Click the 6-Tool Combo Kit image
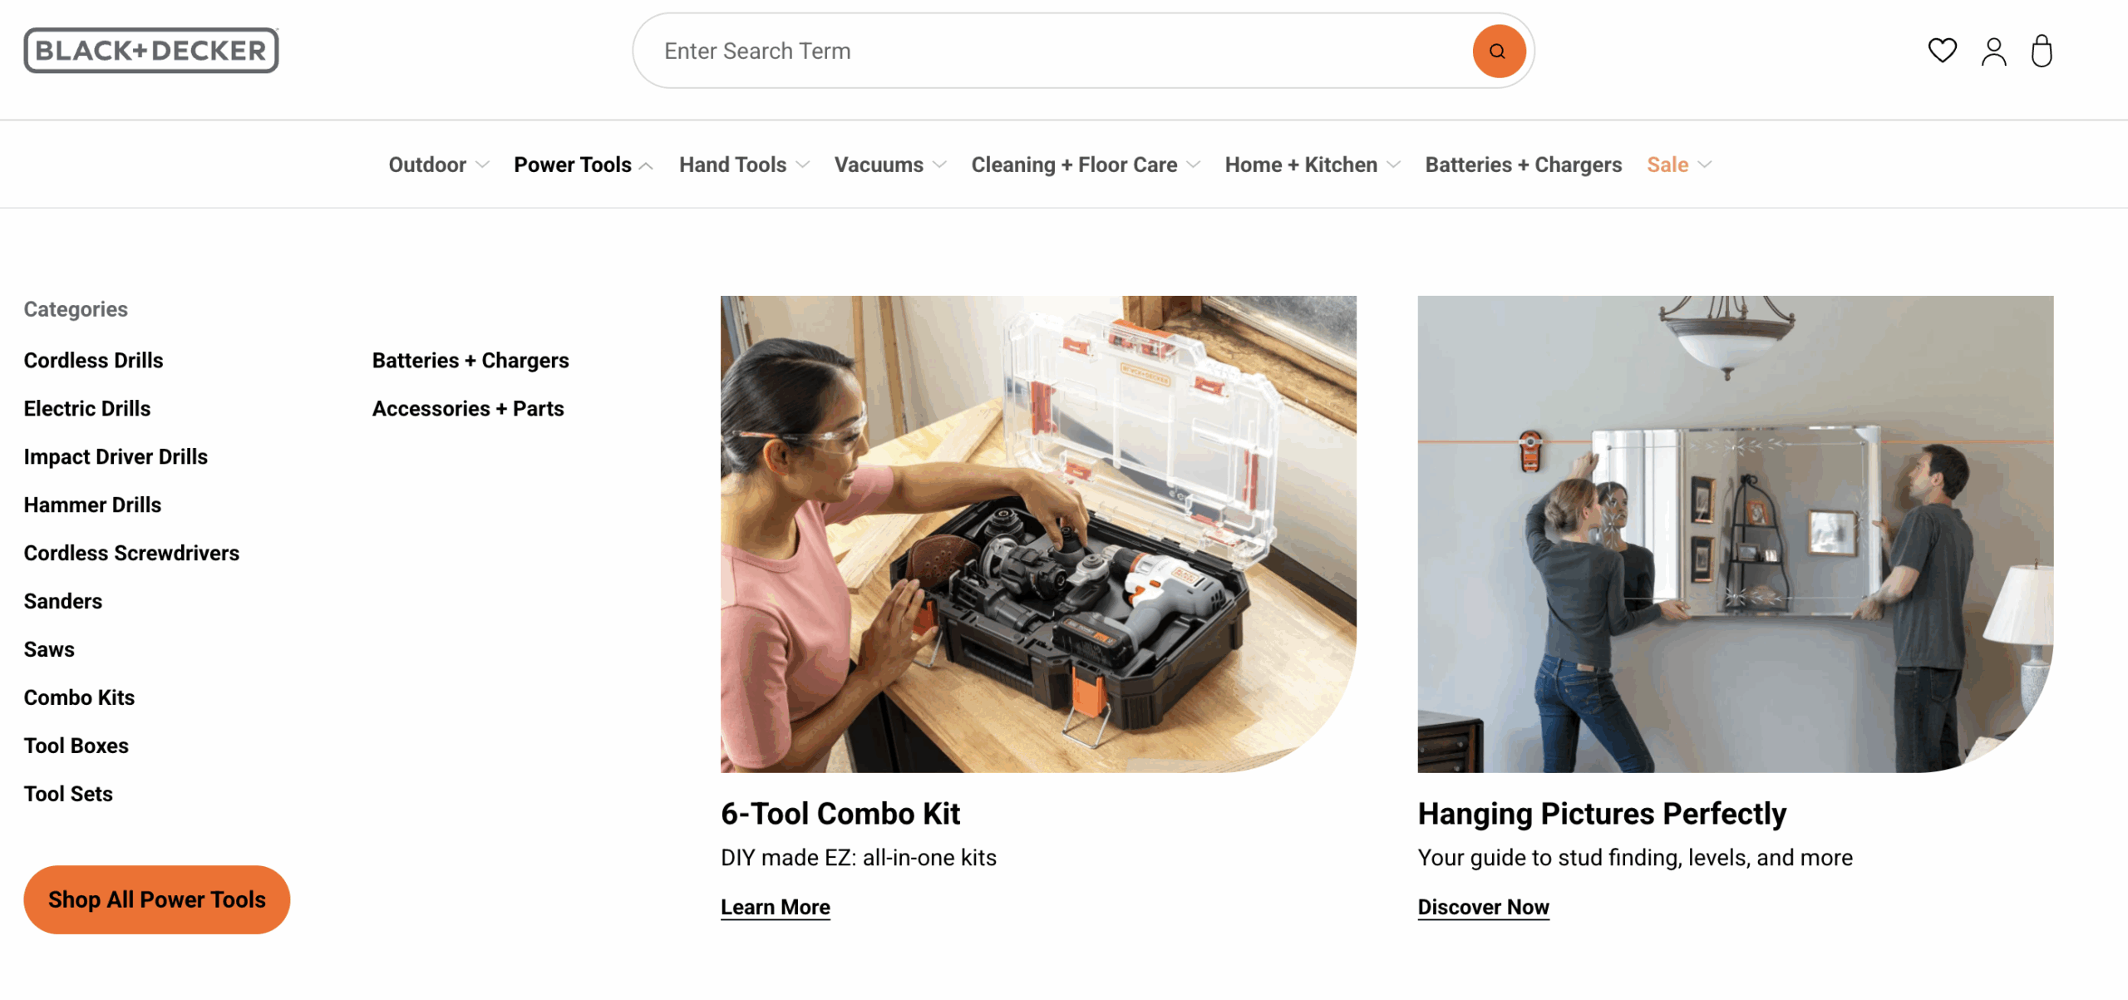This screenshot has height=1000, width=2128. click(1037, 534)
